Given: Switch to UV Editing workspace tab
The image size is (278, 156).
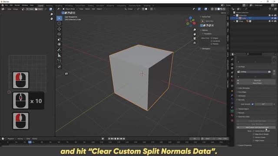Looking at the screenshot, I should click(x=69, y=6).
